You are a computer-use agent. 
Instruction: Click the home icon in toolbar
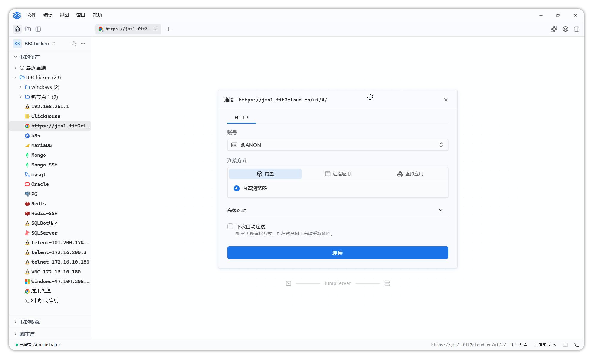coord(17,29)
